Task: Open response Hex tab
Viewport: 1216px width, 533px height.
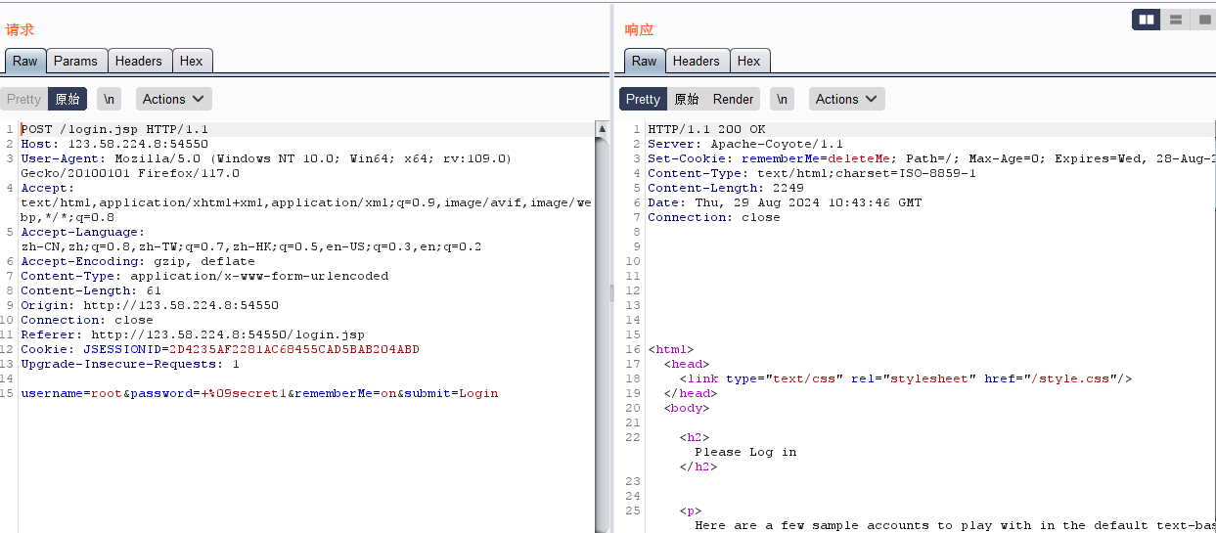Action: click(748, 61)
